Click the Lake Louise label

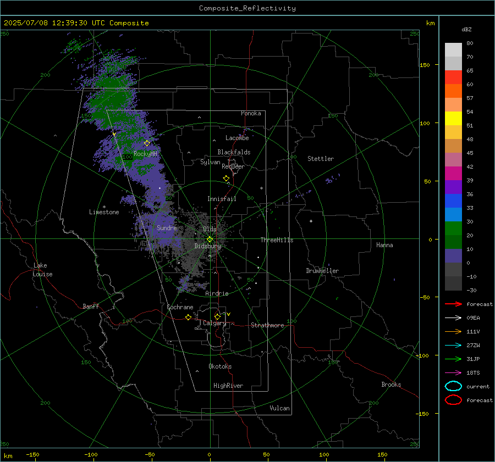[42, 270]
